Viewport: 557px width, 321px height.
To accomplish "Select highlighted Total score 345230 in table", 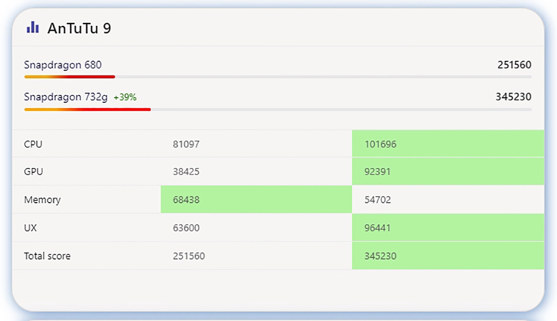I will click(x=380, y=256).
